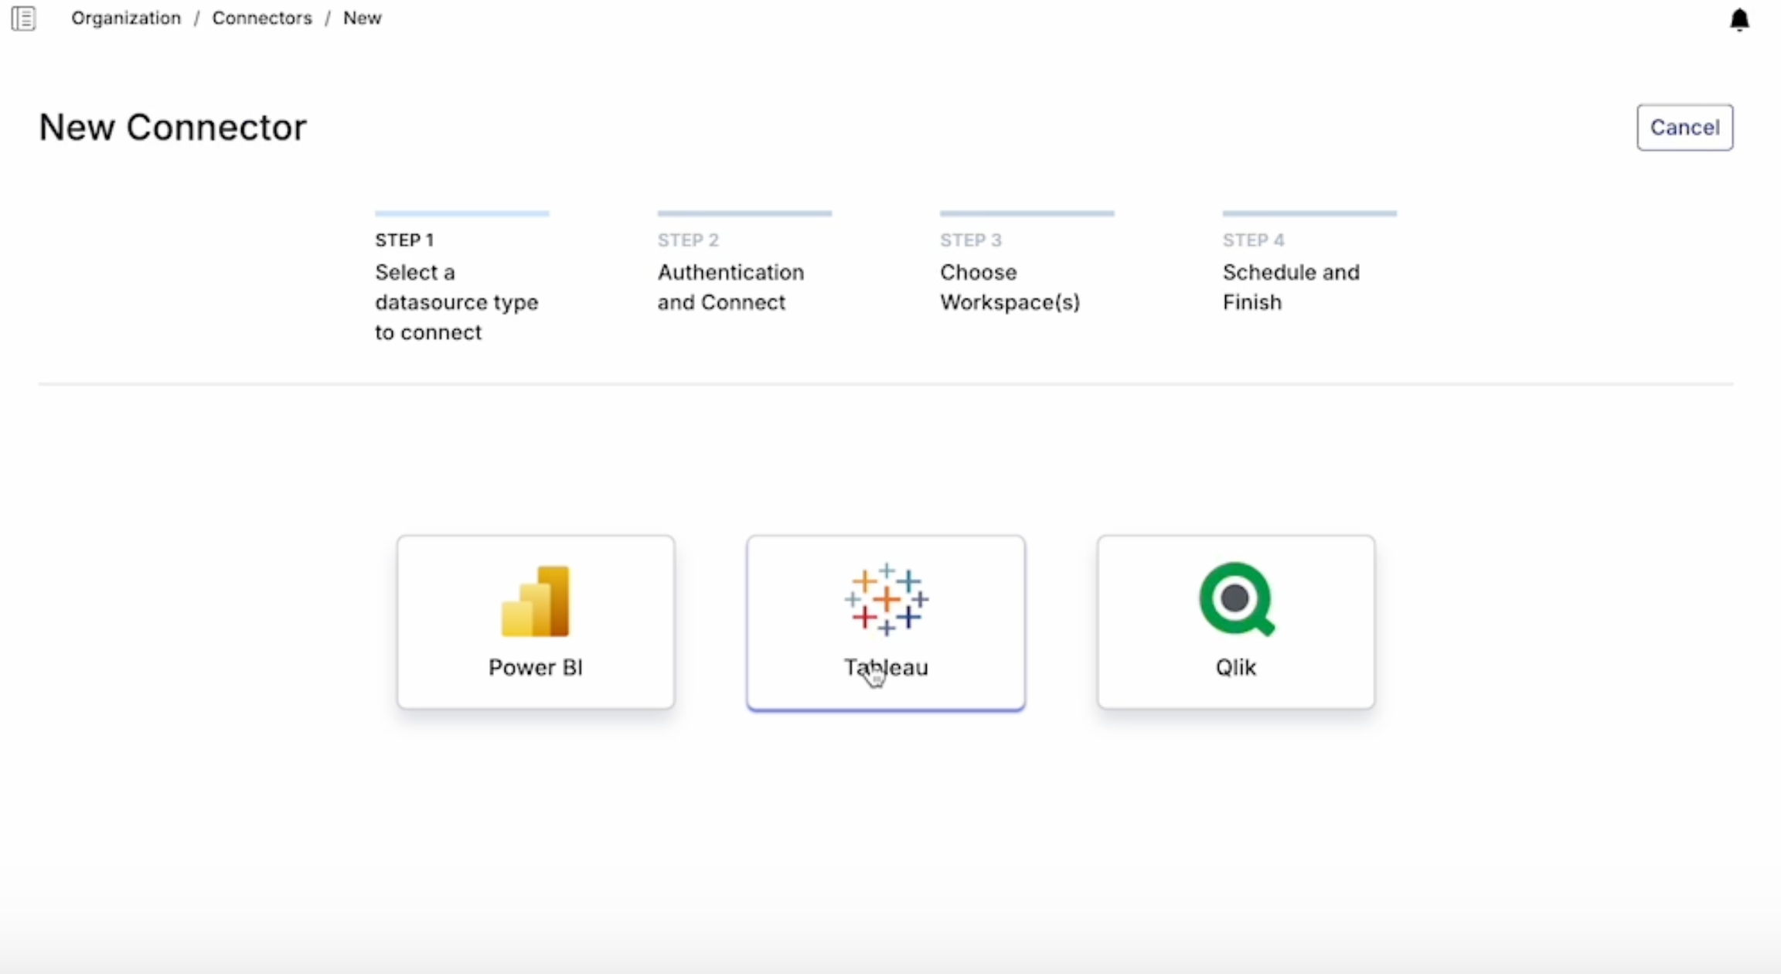Viewport: 1781px width, 974px height.
Task: Select the Qlik card label
Action: pyautogui.click(x=1235, y=667)
